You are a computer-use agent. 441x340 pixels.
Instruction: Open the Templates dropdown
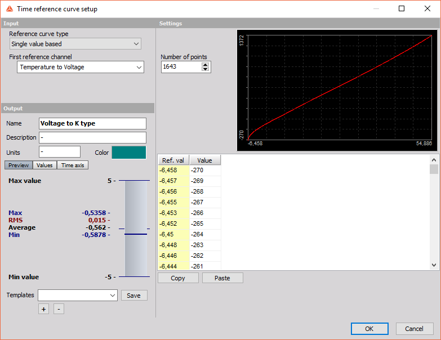click(78, 296)
